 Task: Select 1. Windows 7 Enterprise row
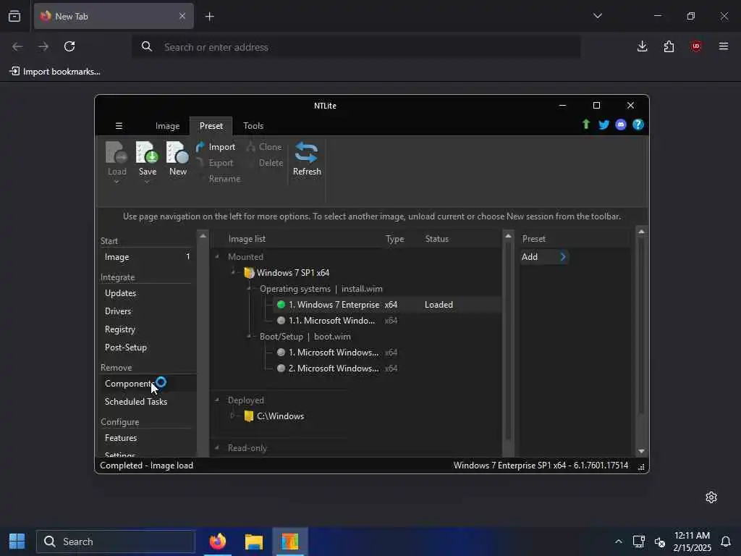[x=386, y=305]
